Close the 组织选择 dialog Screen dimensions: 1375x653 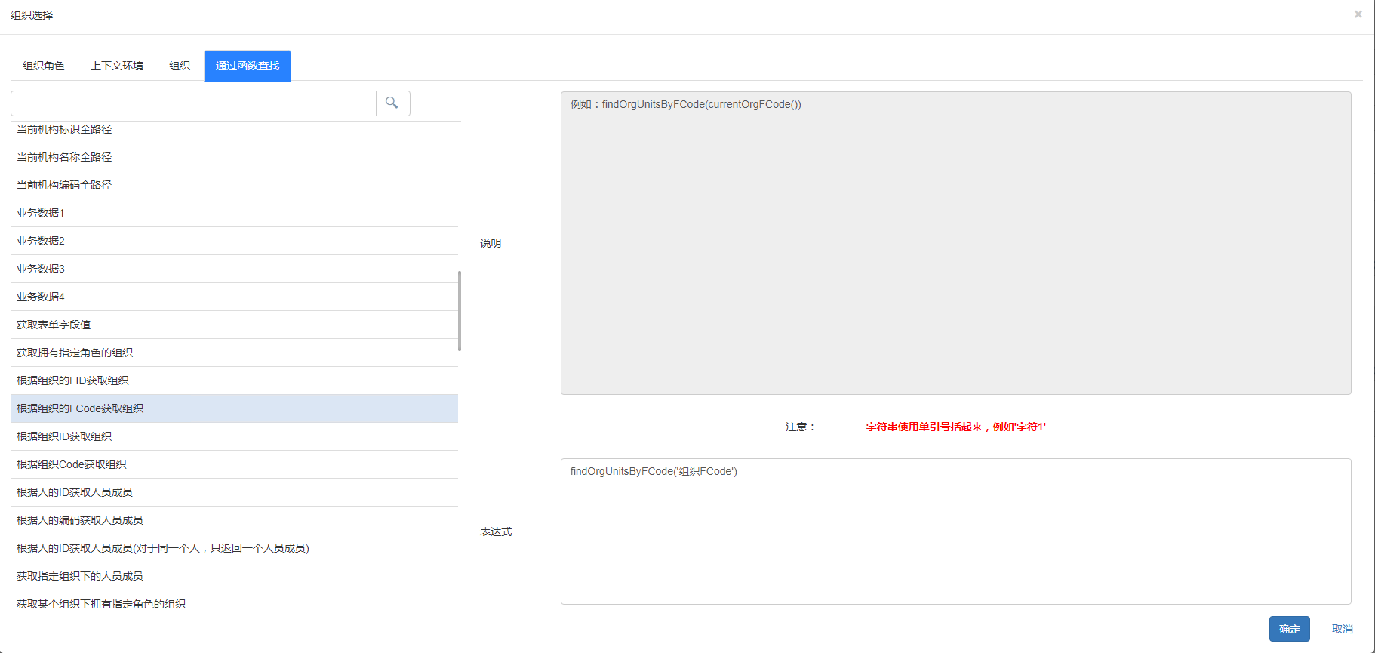click(x=1358, y=14)
